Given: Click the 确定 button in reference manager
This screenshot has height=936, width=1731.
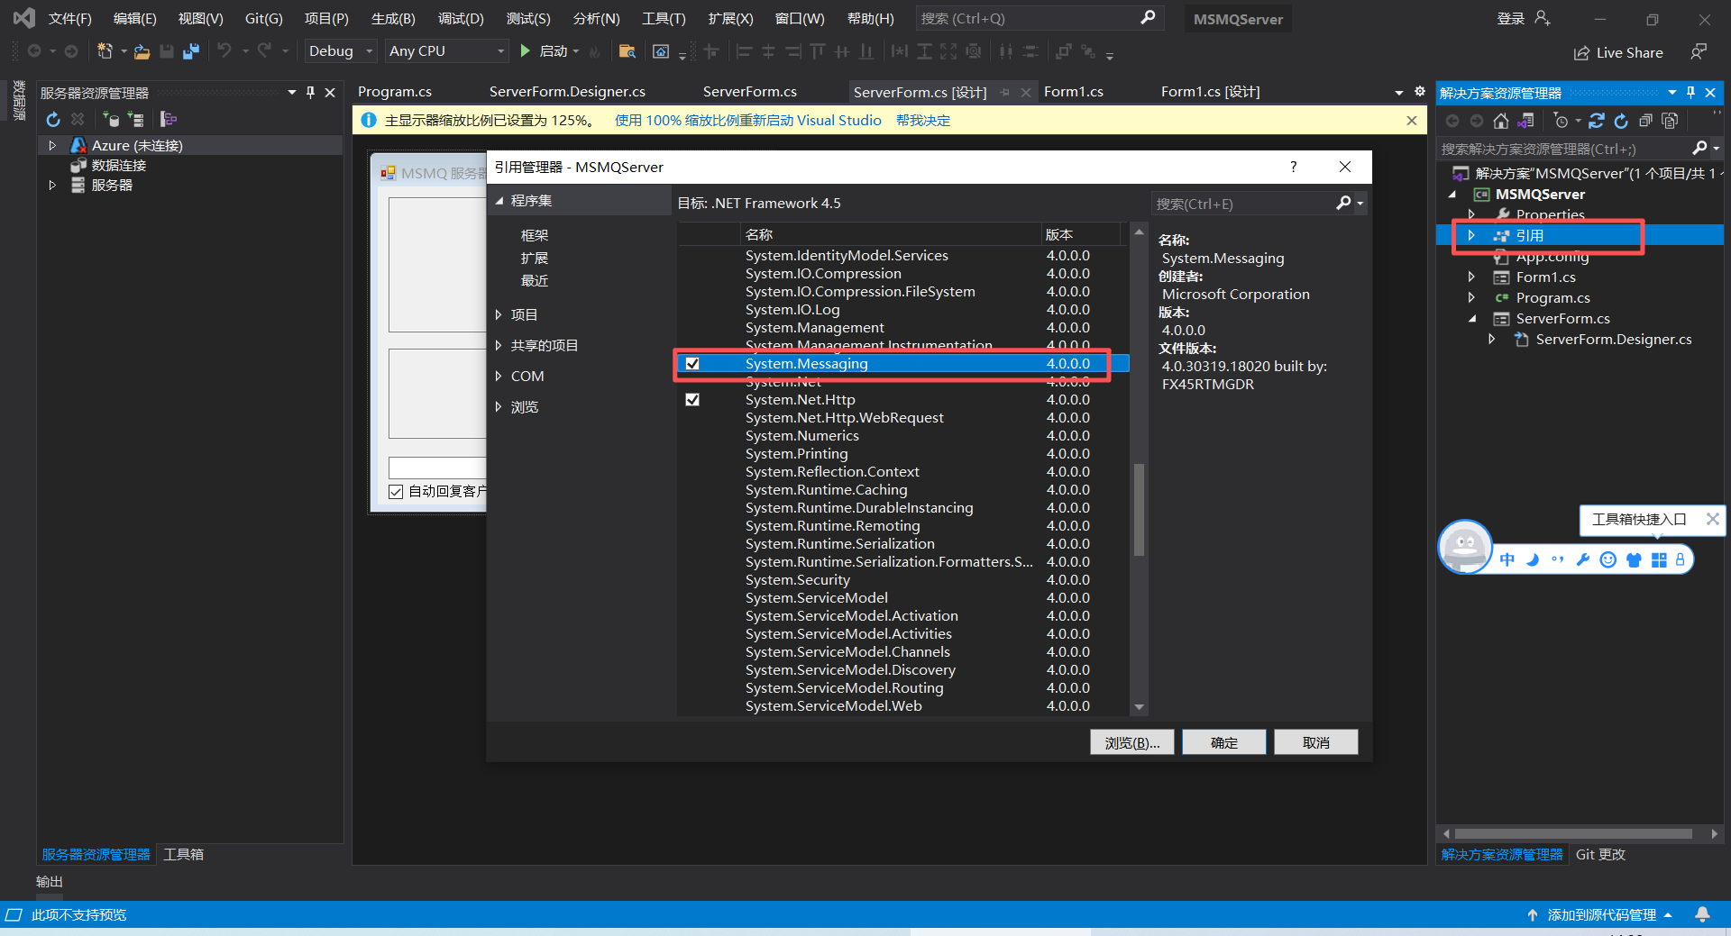Looking at the screenshot, I should (x=1224, y=742).
